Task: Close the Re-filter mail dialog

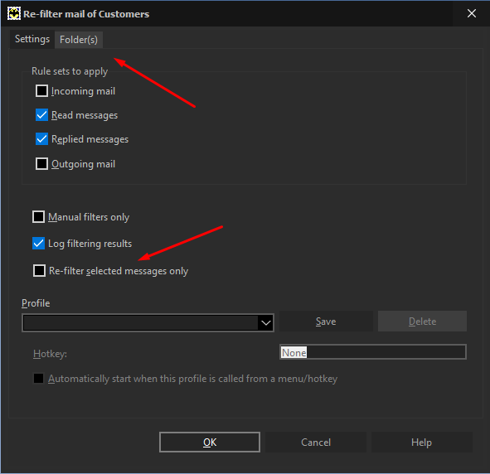Action: pos(471,13)
